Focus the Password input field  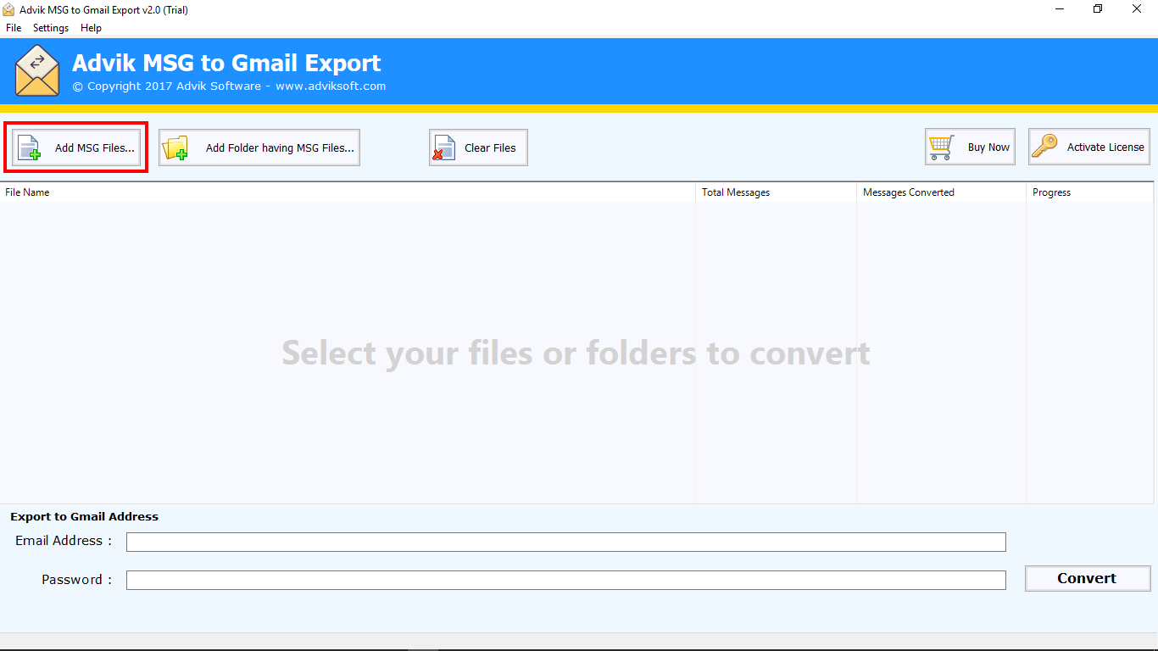click(566, 580)
